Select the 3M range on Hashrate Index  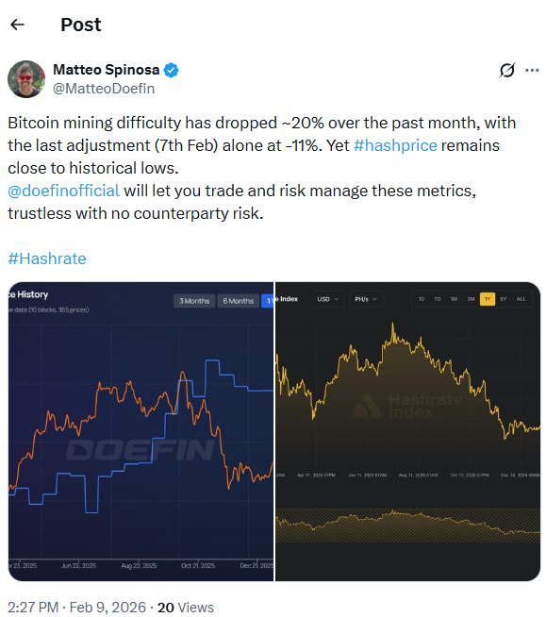(471, 299)
